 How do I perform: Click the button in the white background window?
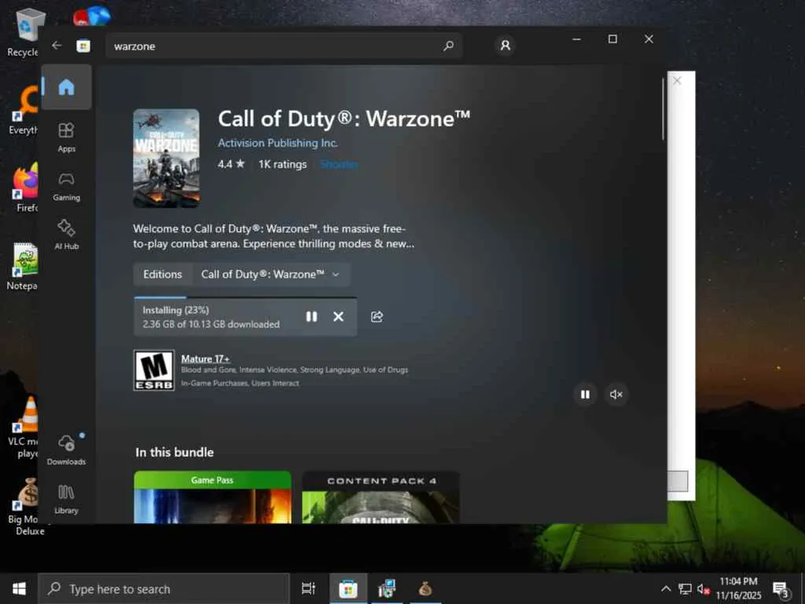[678, 481]
